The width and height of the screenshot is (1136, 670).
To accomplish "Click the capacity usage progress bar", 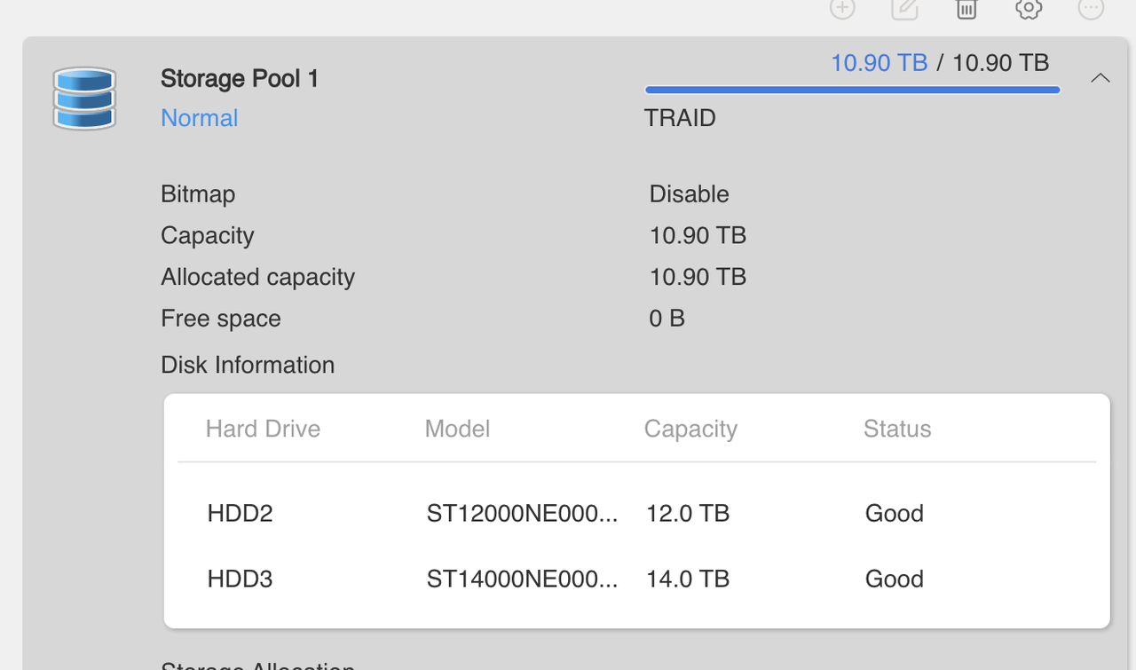I will pos(852,89).
